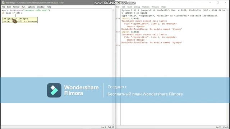Open the File menu in editor window
This screenshot has height=129, width=230.
pyautogui.click(x=3, y=7)
